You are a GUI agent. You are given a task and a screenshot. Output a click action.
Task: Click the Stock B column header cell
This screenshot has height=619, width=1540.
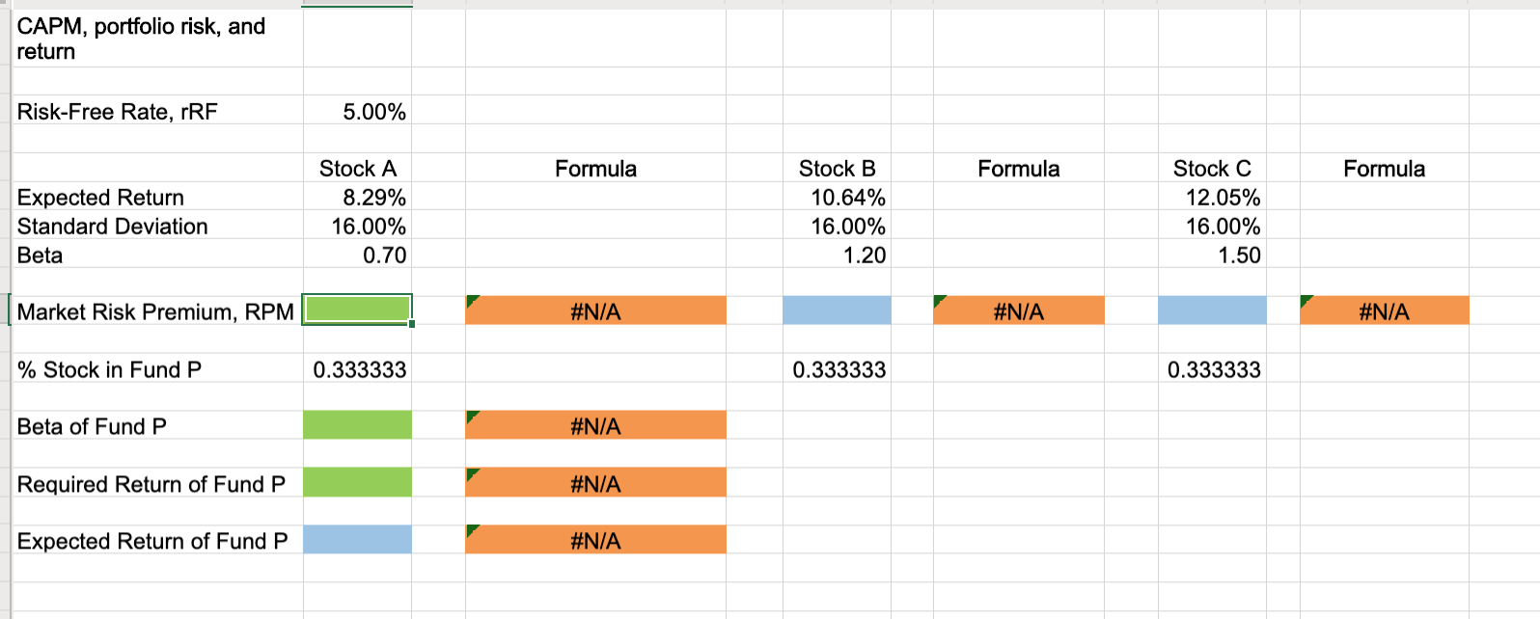click(838, 167)
